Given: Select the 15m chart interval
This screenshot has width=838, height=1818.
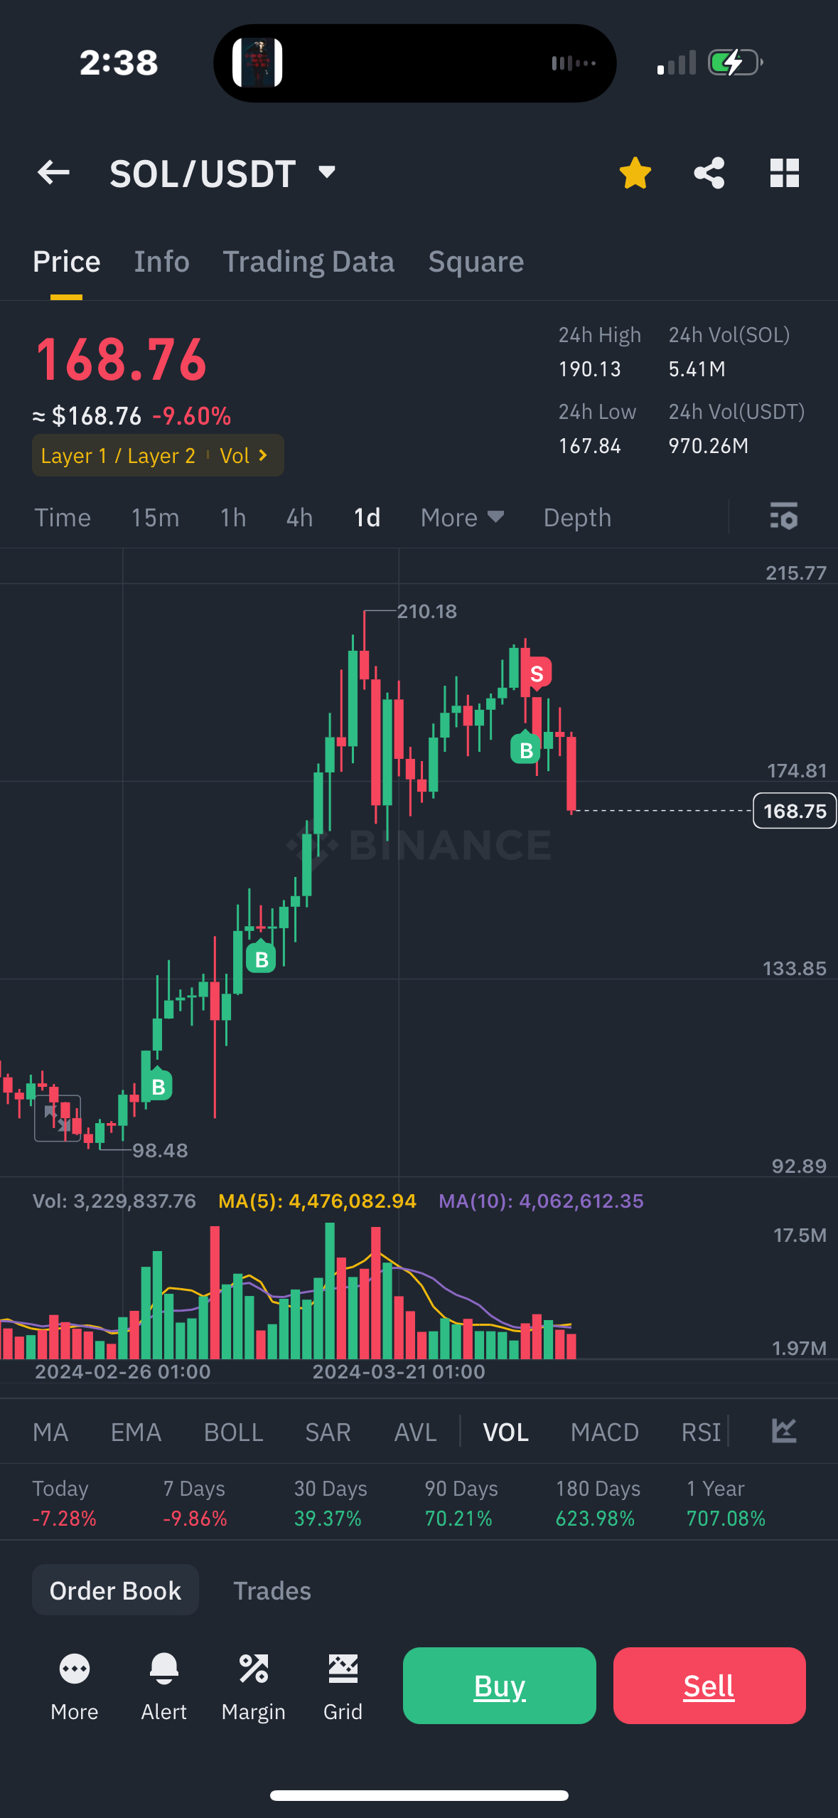Looking at the screenshot, I should [x=155, y=518].
